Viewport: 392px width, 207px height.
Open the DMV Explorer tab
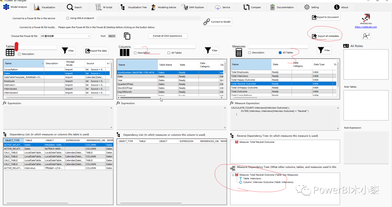coord(193,7)
